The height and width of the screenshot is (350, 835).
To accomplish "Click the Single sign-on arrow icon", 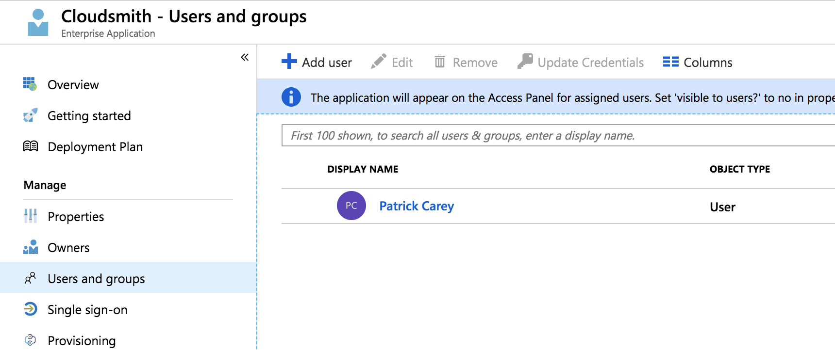I will pos(31,309).
